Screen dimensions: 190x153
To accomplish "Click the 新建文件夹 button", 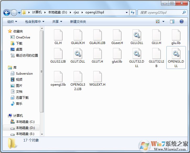I will [78, 22].
